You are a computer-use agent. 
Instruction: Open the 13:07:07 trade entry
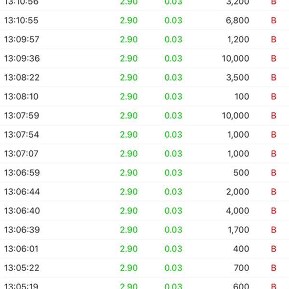point(144,154)
